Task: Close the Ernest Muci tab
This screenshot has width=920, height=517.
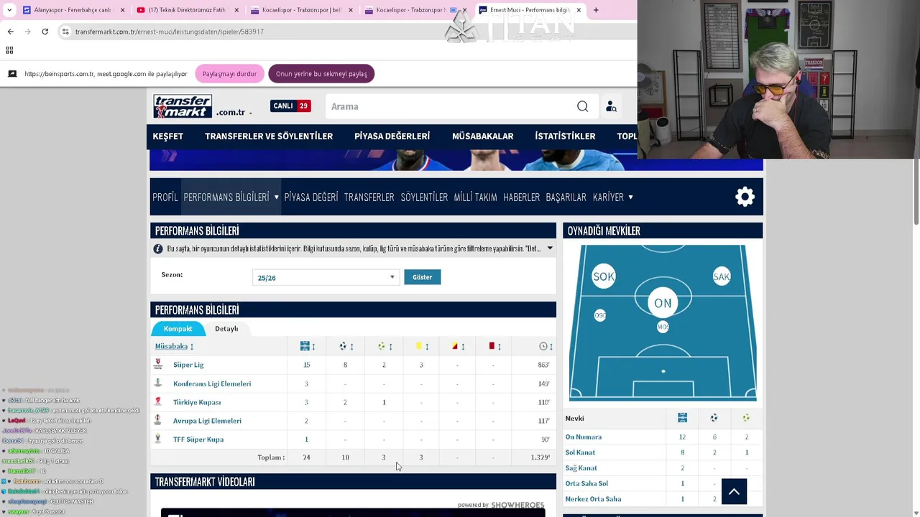Action: point(579,10)
